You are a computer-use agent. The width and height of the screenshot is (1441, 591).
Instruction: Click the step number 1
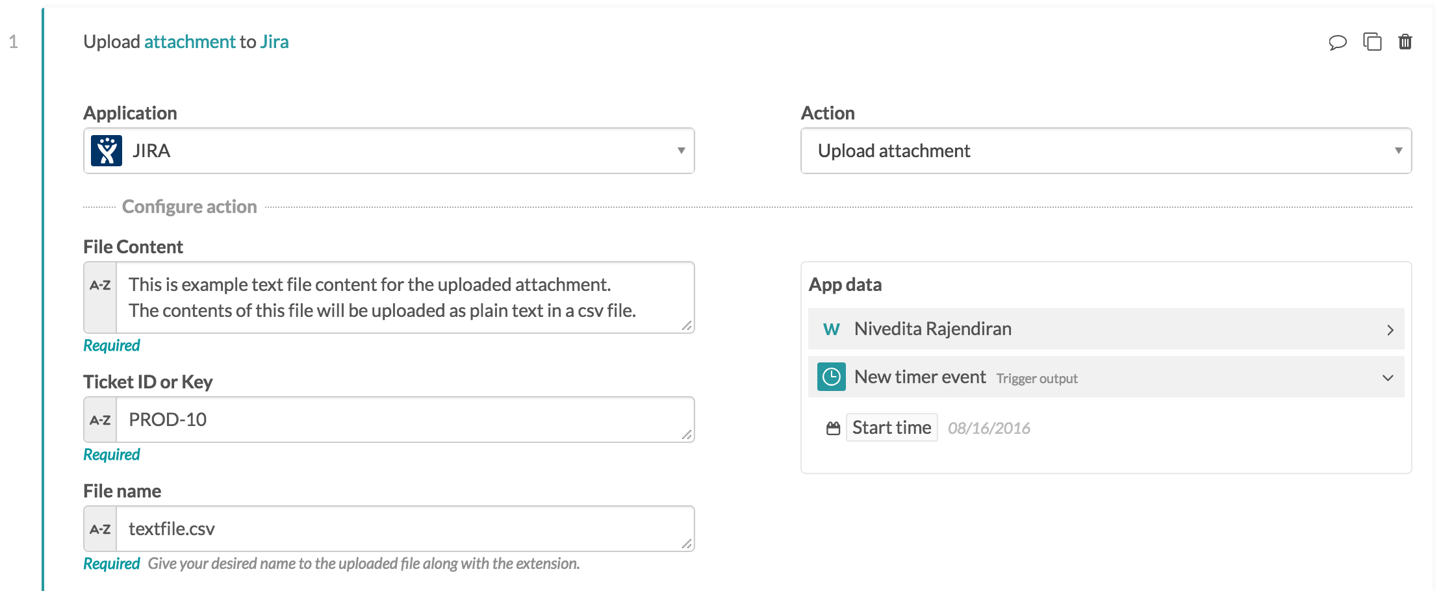tap(13, 42)
